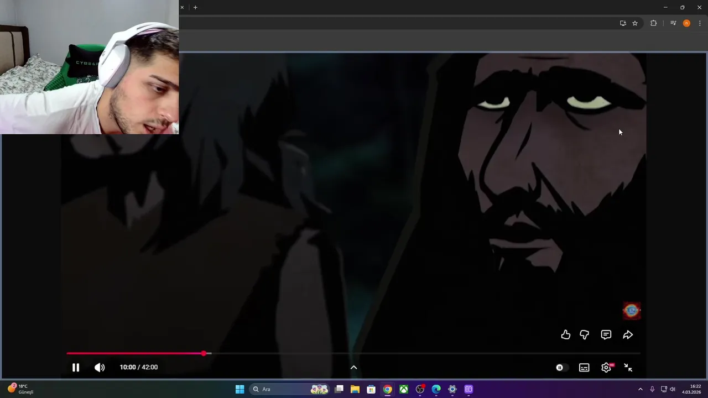The image size is (708, 398).
Task: Open network settings tray icon
Action: pos(664,389)
